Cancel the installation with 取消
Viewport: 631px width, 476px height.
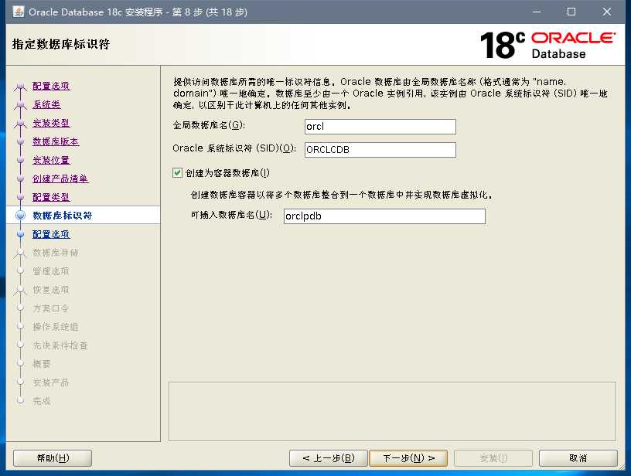click(578, 458)
